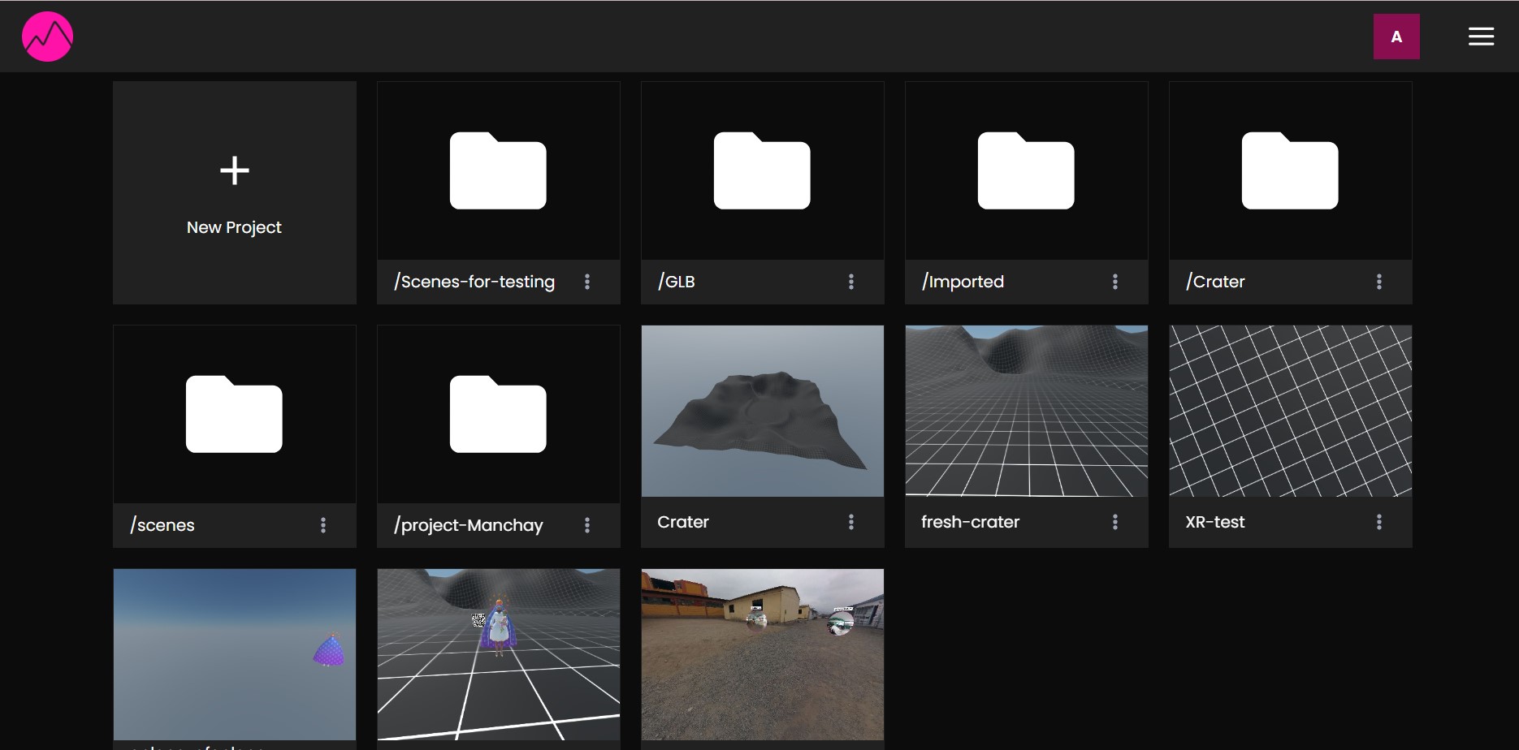This screenshot has width=1519, height=750.
Task: Open three-dot menu for fresh-crater project
Action: pos(1115,522)
